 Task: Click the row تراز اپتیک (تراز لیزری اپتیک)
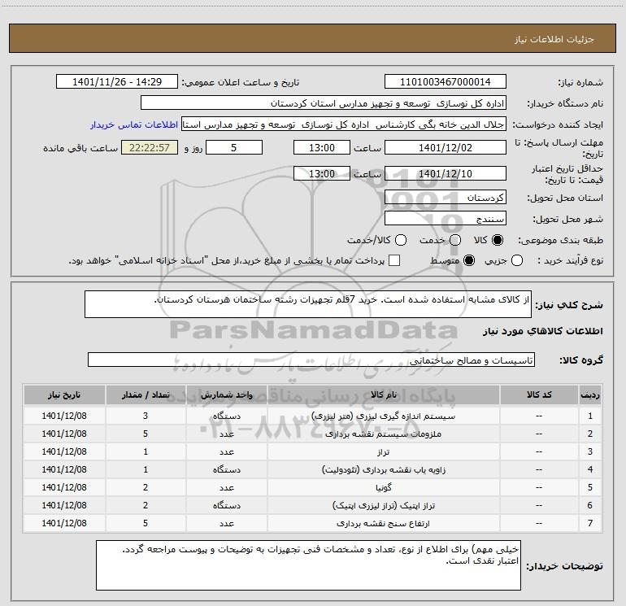tap(313, 505)
